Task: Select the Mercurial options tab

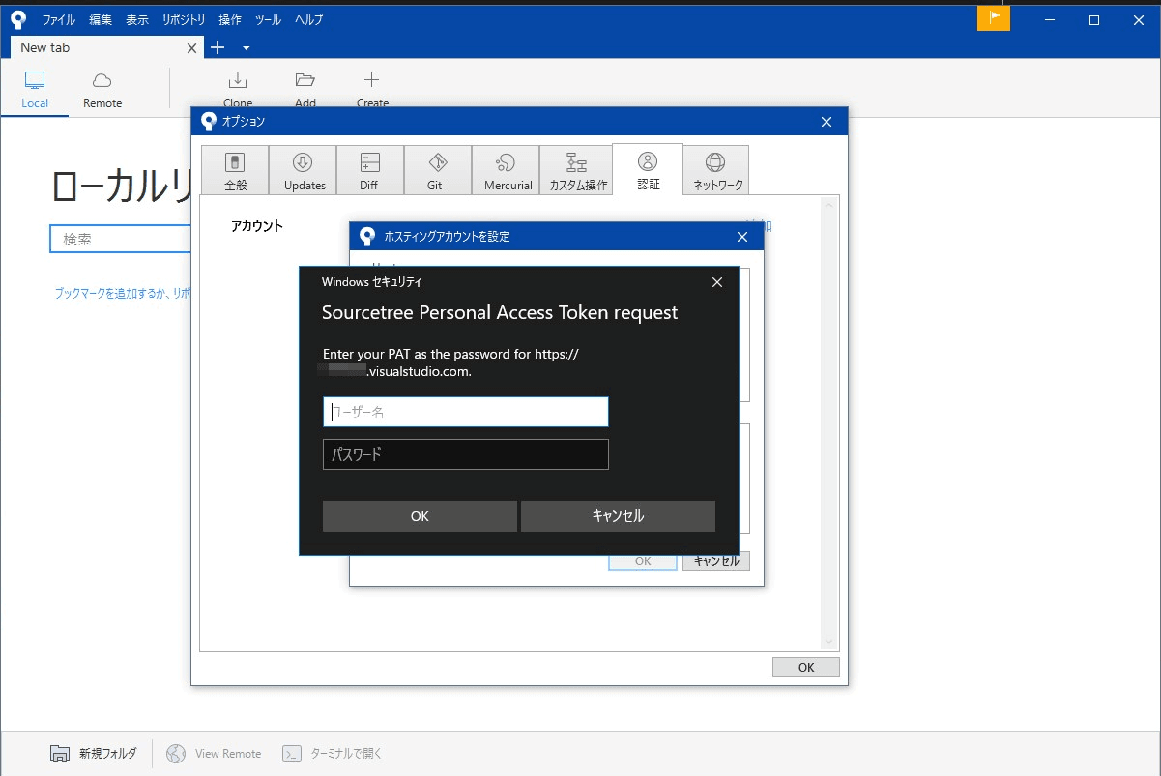Action: point(506,171)
